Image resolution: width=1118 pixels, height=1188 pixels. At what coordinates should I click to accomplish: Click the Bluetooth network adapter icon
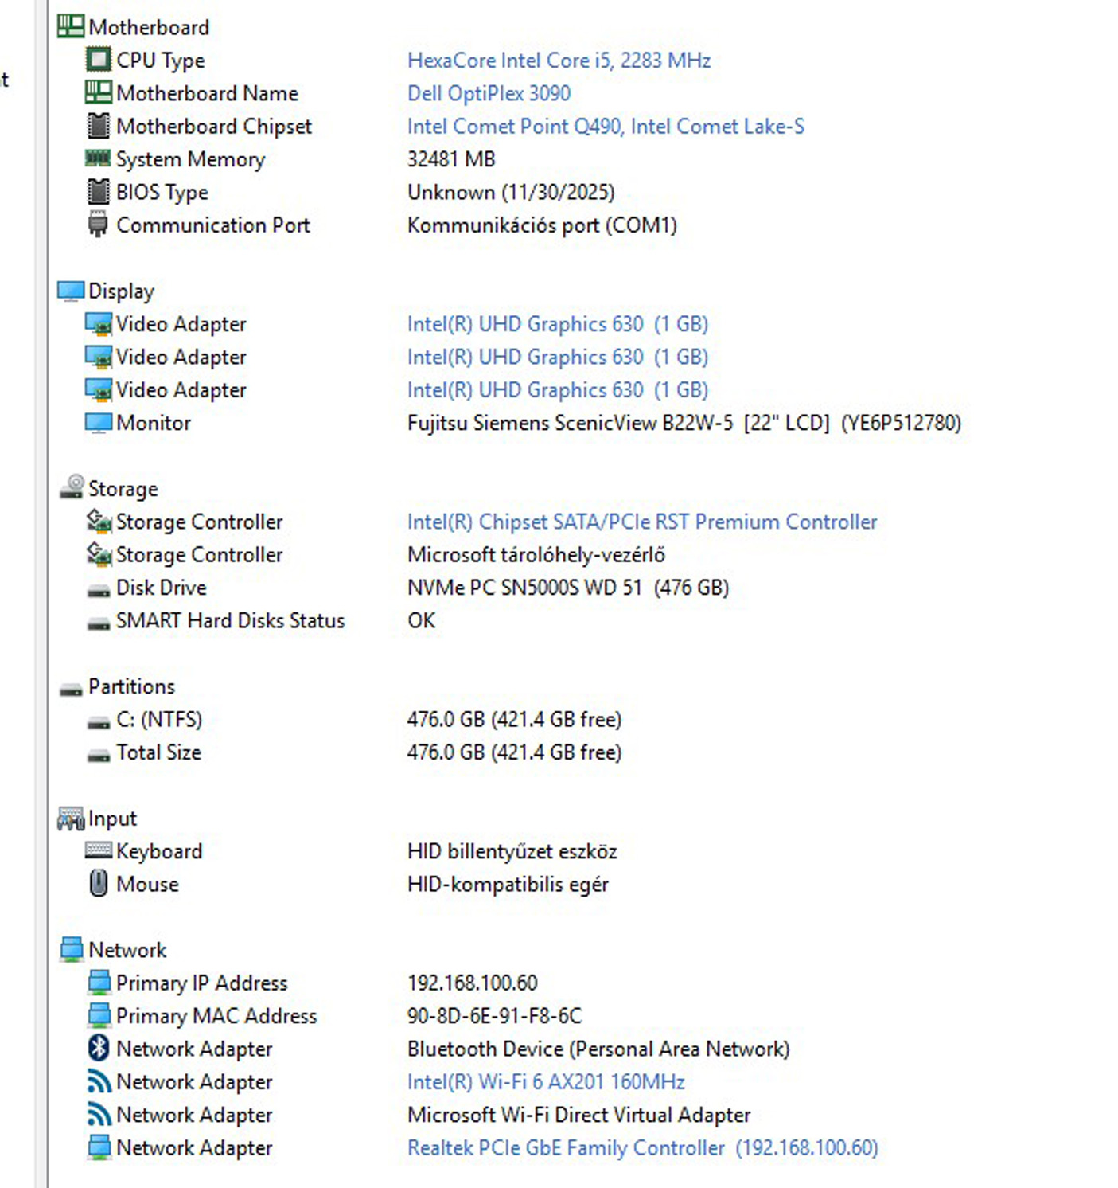click(99, 1048)
